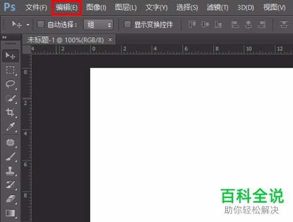This screenshot has width=293, height=222.
Task: Click align right edges icon
Action: tap(261, 25)
